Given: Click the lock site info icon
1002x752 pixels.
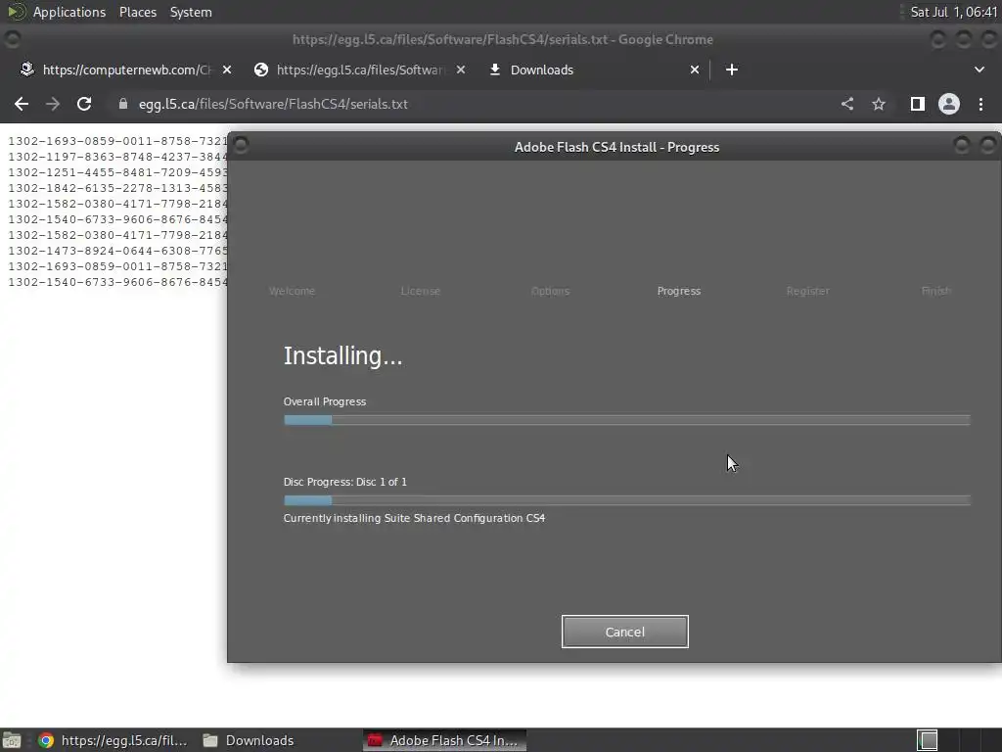Looking at the screenshot, I should 122,104.
